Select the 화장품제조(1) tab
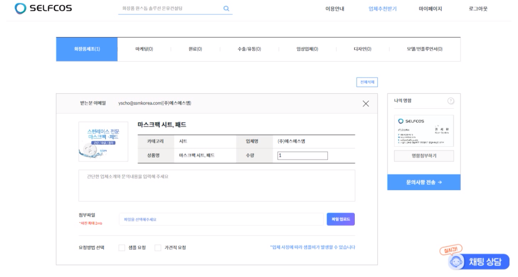518x277 pixels. click(87, 49)
